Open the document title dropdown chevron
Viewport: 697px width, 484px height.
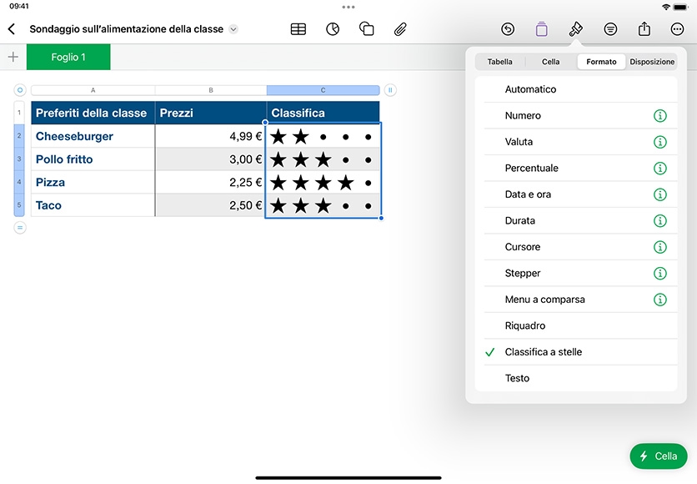click(233, 29)
